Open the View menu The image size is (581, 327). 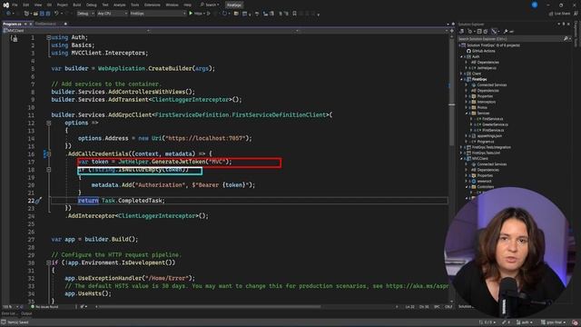(x=38, y=5)
